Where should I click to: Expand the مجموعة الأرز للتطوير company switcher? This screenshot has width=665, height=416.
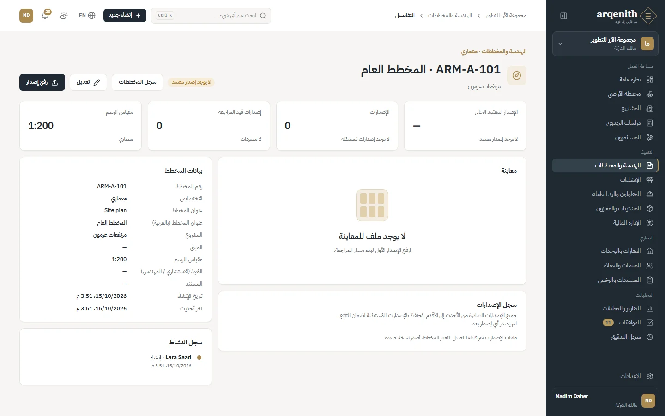tap(605, 44)
